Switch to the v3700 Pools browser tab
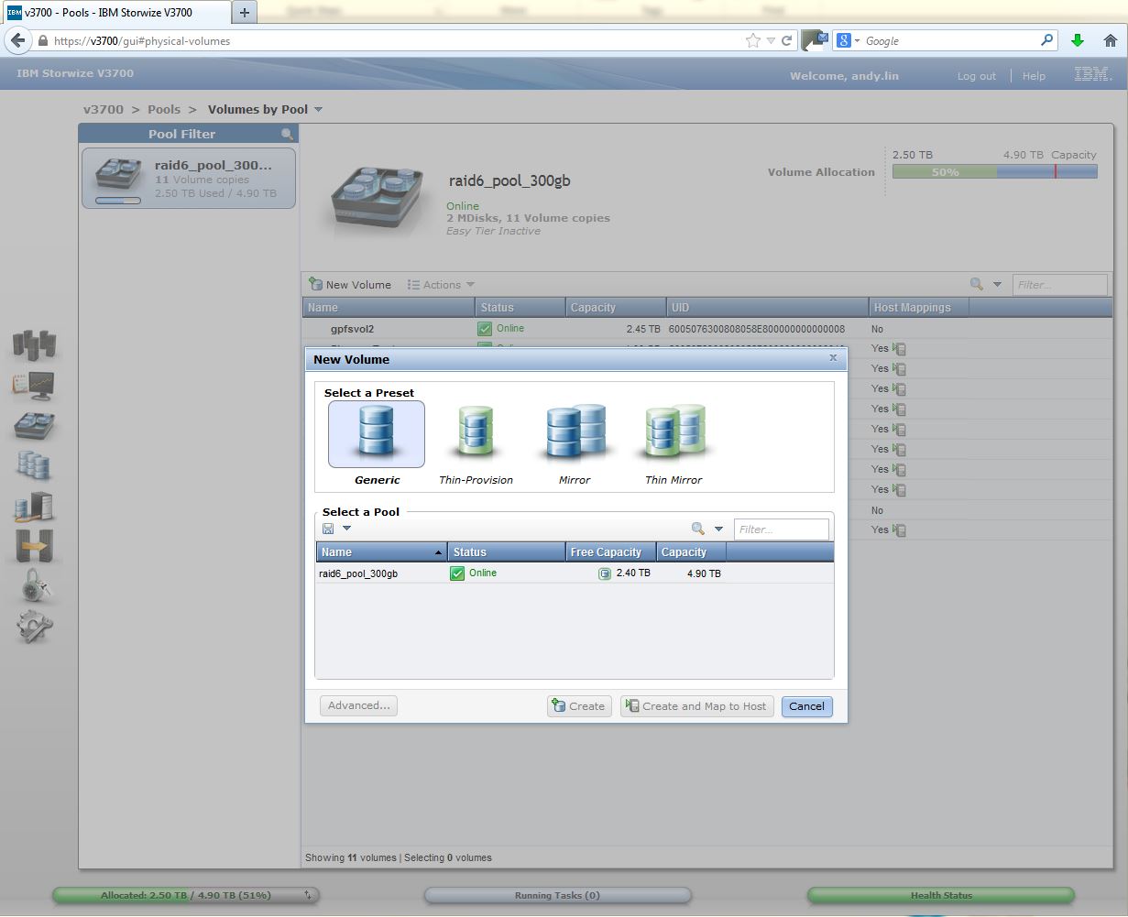The image size is (1128, 917). point(115,12)
